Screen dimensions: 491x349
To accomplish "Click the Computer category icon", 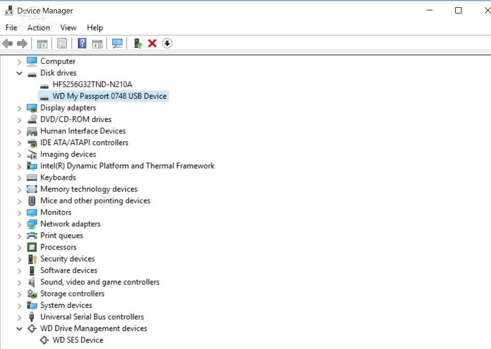I will pyautogui.click(x=32, y=61).
